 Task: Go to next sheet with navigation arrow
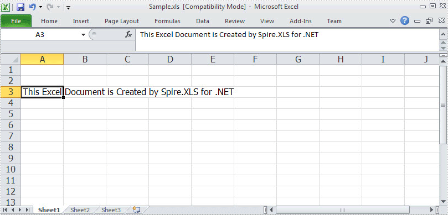click(x=20, y=210)
